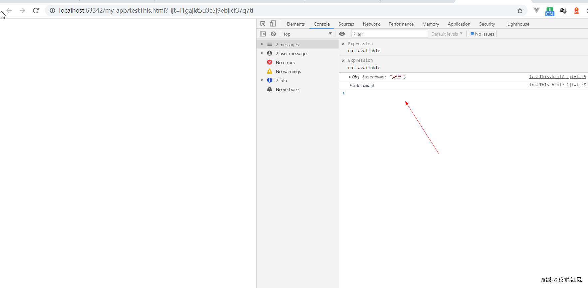
Task: Expand the #document log entry
Action: pyautogui.click(x=351, y=85)
